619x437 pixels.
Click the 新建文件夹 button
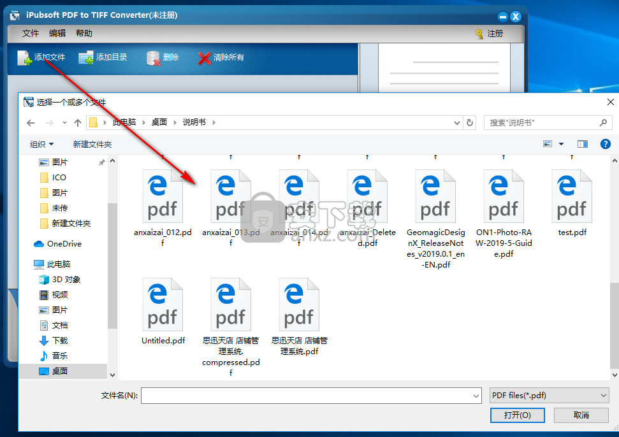(x=92, y=145)
